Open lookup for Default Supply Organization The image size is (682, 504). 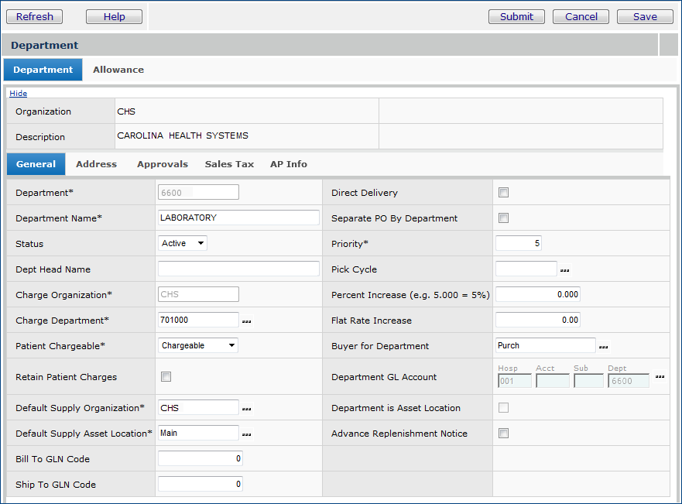coord(247,408)
